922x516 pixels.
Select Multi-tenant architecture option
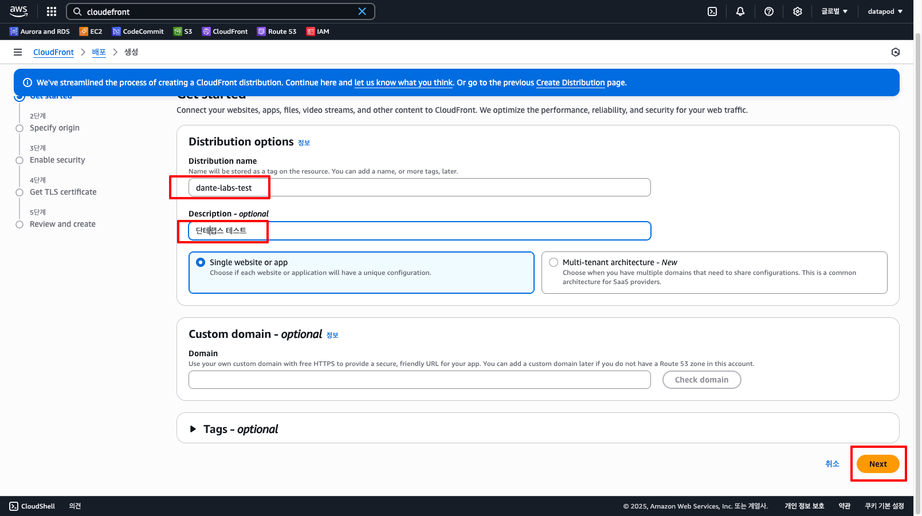pyautogui.click(x=715, y=273)
